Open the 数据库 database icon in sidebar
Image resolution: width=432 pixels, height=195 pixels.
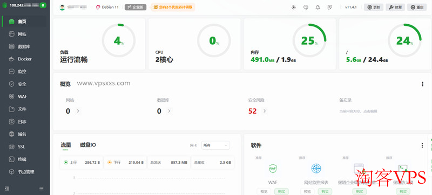11,46
